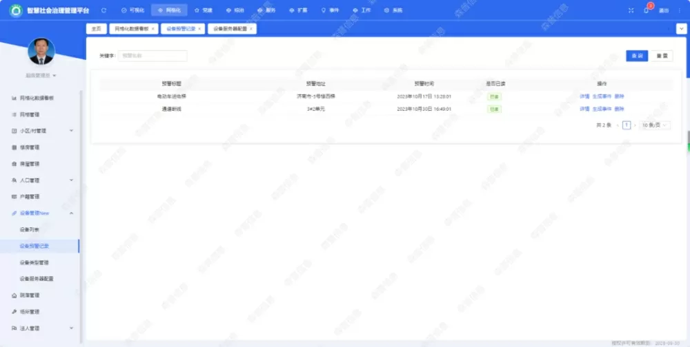Expand 小区/村管理 sidebar group
Screen dimensions: 690x347
(x=42, y=131)
